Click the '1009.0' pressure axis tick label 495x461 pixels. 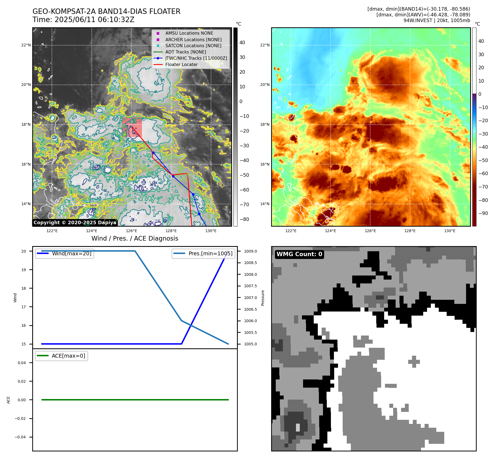pos(251,251)
